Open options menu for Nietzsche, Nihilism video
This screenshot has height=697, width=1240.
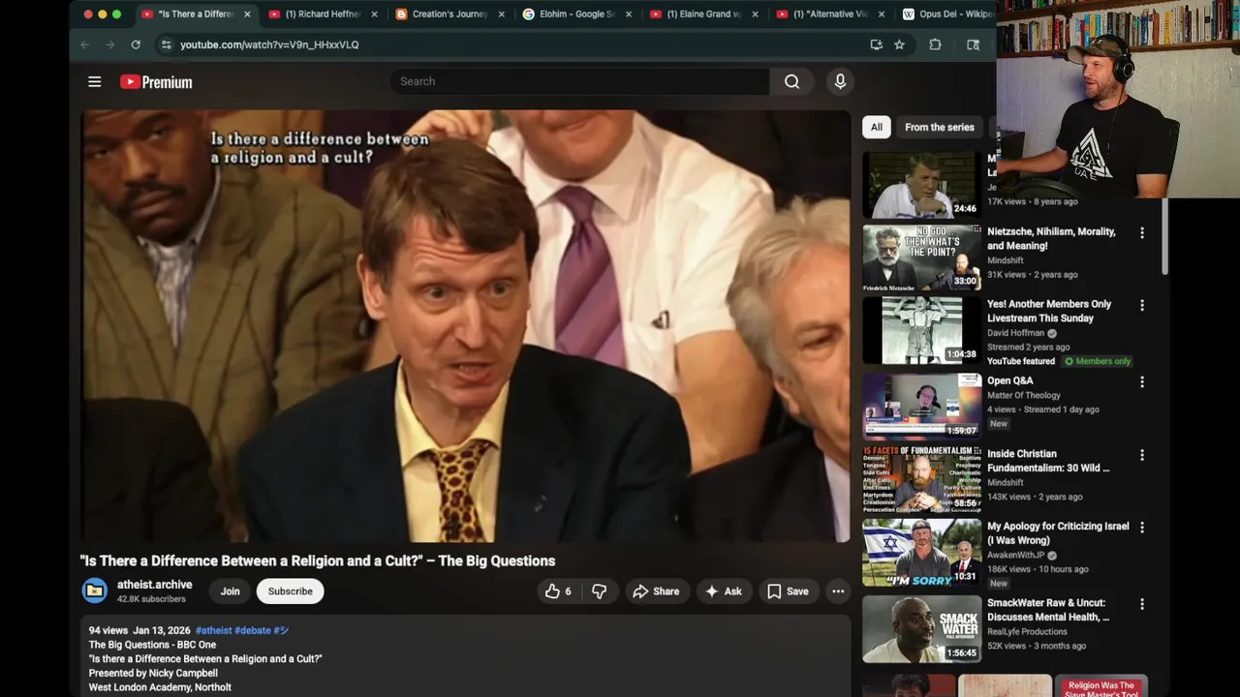click(1141, 232)
